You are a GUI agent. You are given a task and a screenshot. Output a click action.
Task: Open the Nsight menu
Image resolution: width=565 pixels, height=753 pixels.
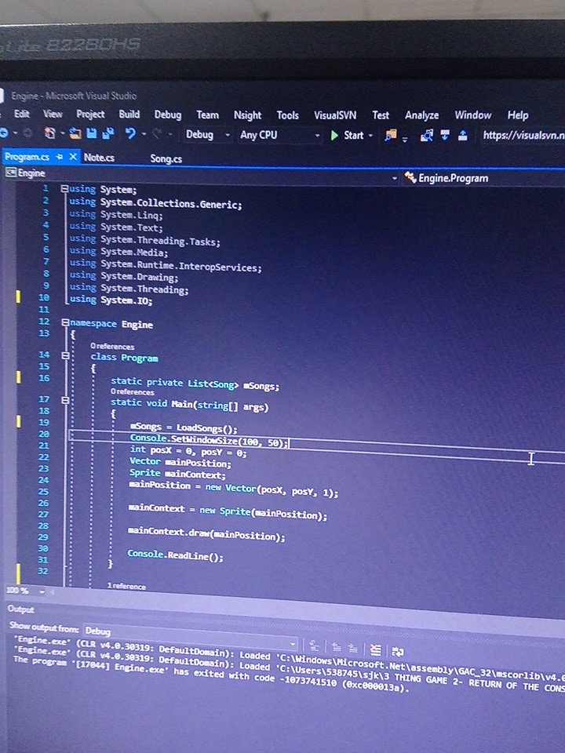(x=247, y=115)
